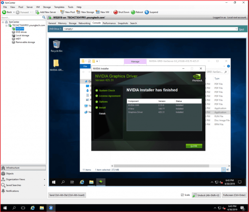Click the green Reboot icon
The width and height of the screenshot is (249, 212).
133,12
